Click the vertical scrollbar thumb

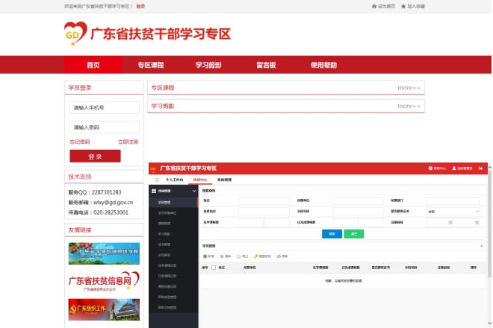(489, 224)
